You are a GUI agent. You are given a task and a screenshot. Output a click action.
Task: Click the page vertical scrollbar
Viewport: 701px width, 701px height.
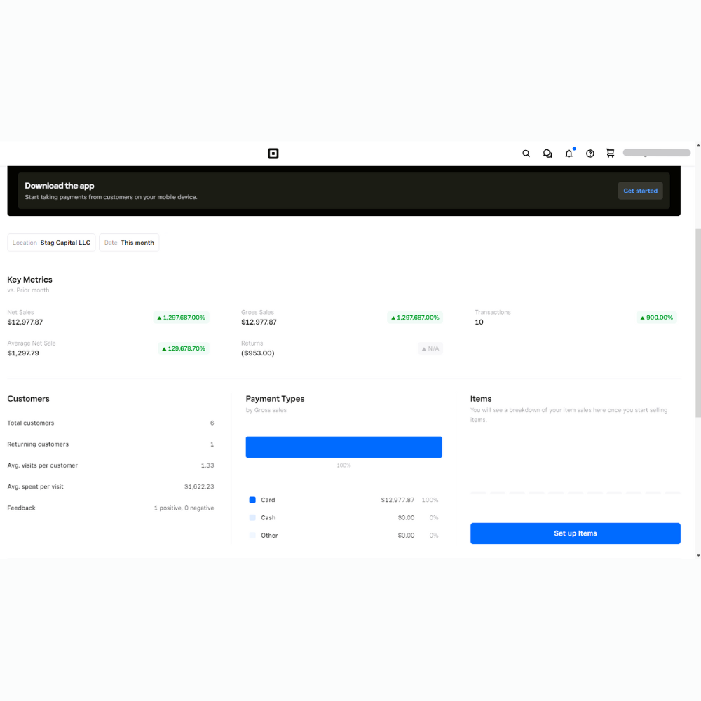697,322
